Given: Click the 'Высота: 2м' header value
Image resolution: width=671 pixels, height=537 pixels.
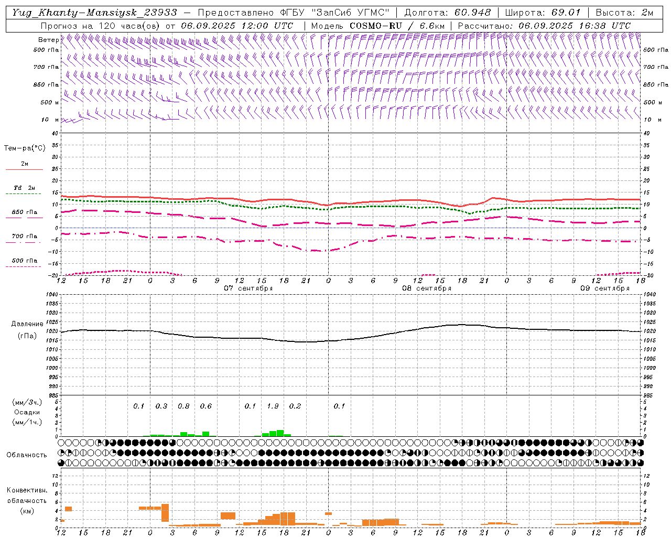Looking at the screenshot, I should coord(624,13).
